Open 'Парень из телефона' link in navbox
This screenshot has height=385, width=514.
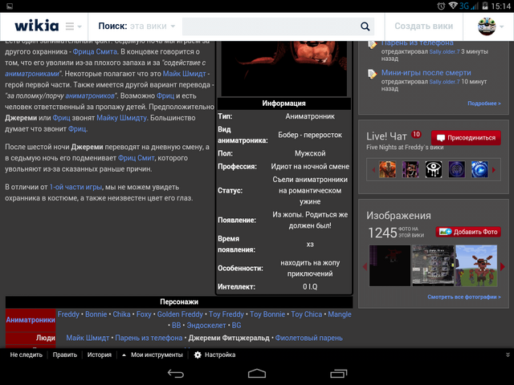[x=149, y=338]
